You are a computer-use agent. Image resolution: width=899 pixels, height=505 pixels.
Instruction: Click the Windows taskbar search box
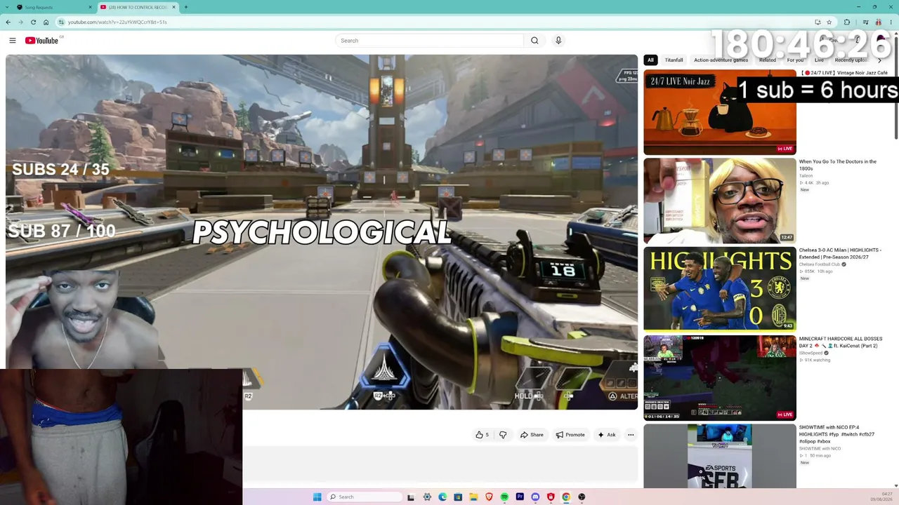point(365,497)
